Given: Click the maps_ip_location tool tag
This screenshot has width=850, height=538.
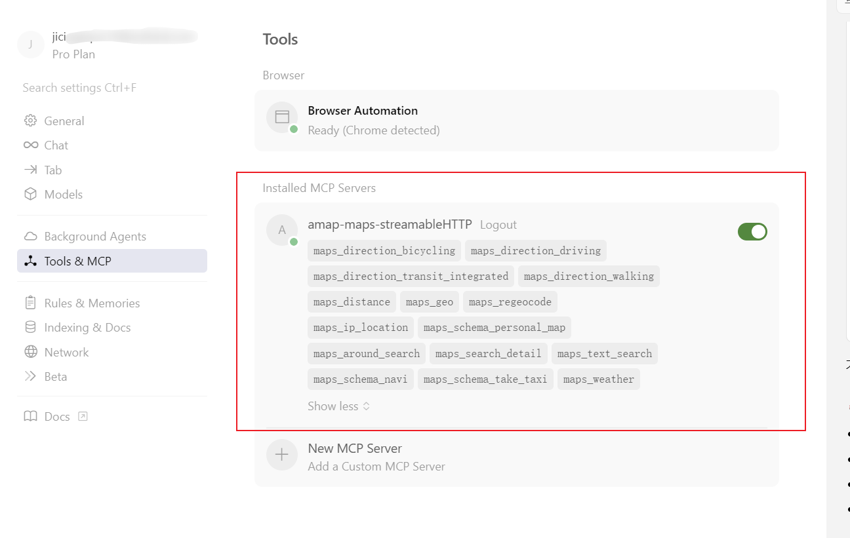Looking at the screenshot, I should tap(361, 327).
